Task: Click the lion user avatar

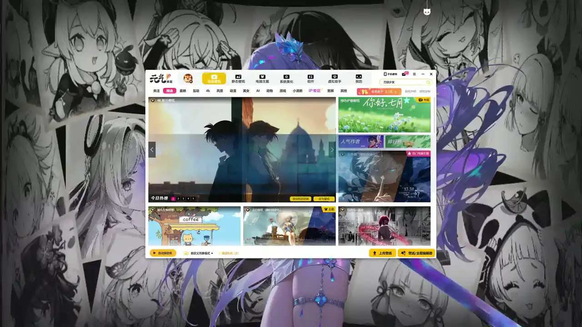Action: (x=188, y=79)
